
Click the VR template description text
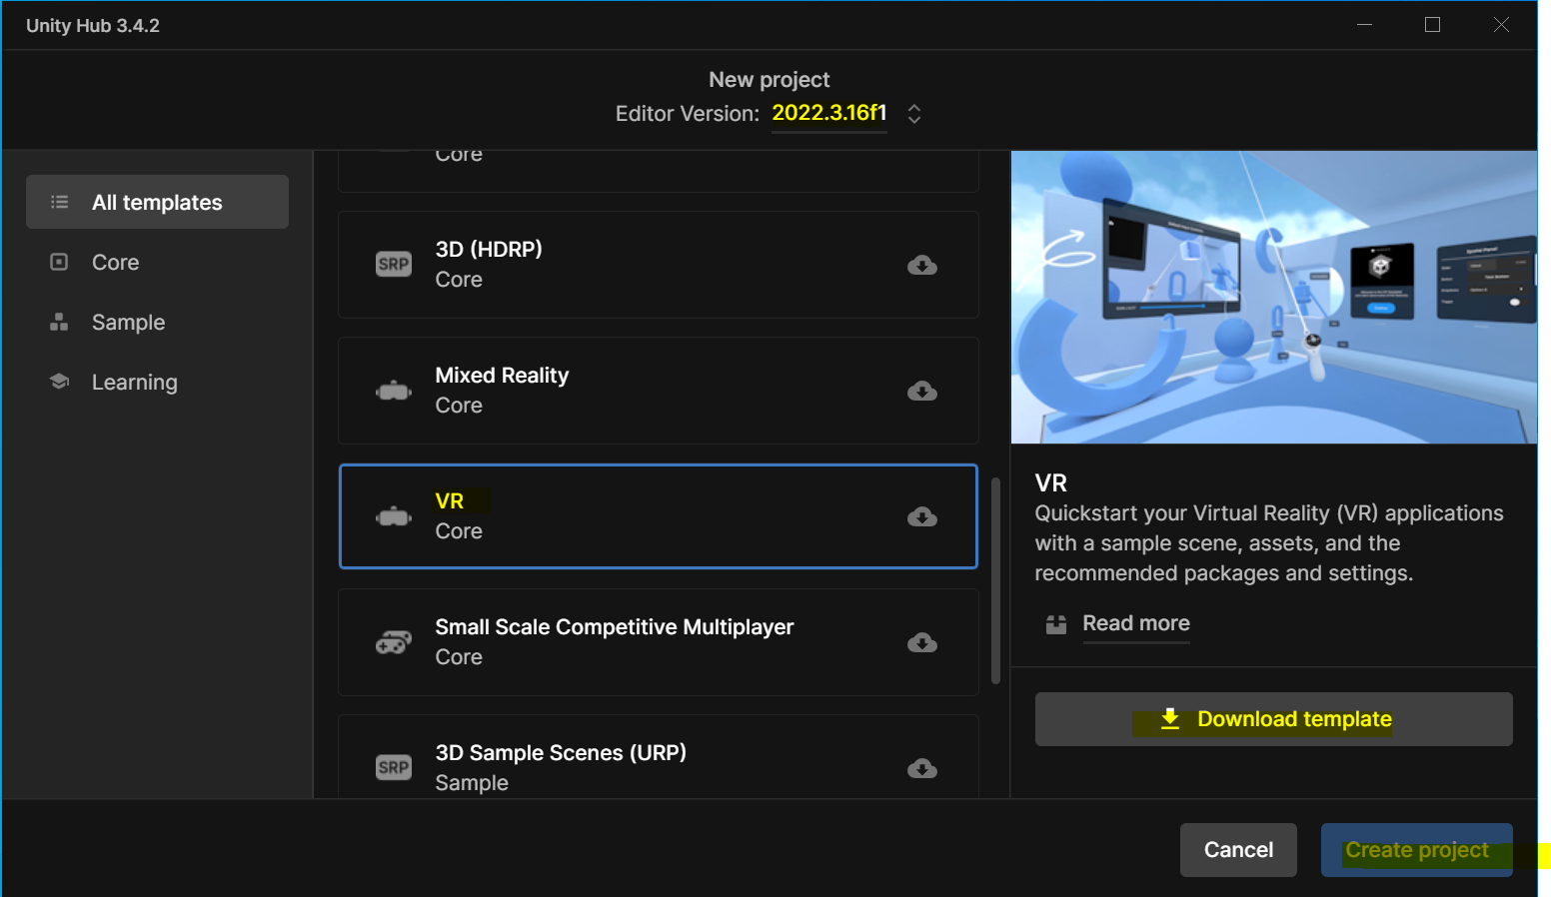coord(1269,543)
